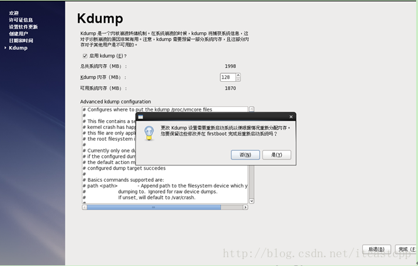Select Kdump in the sidebar
This screenshot has height=266, width=418.
point(18,48)
